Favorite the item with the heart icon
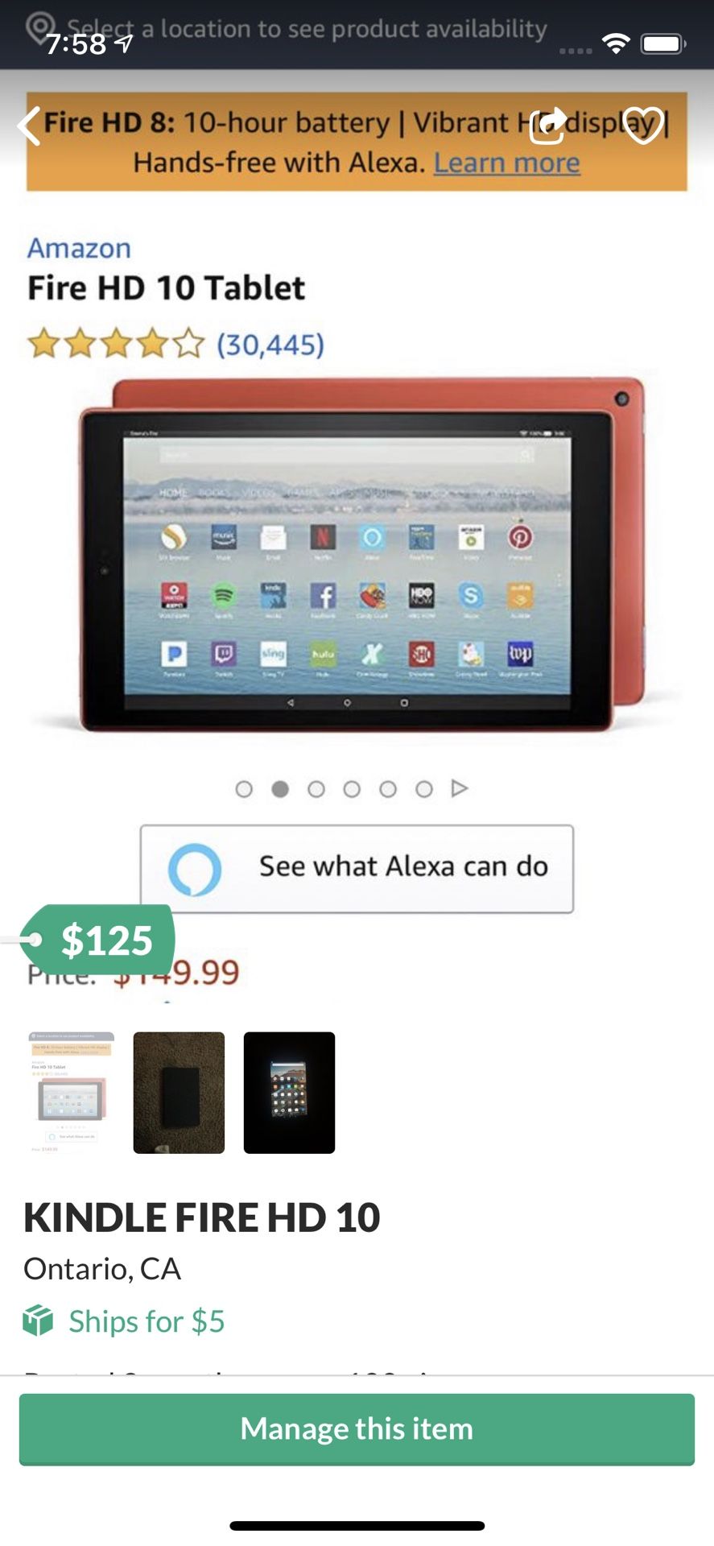 (x=643, y=126)
